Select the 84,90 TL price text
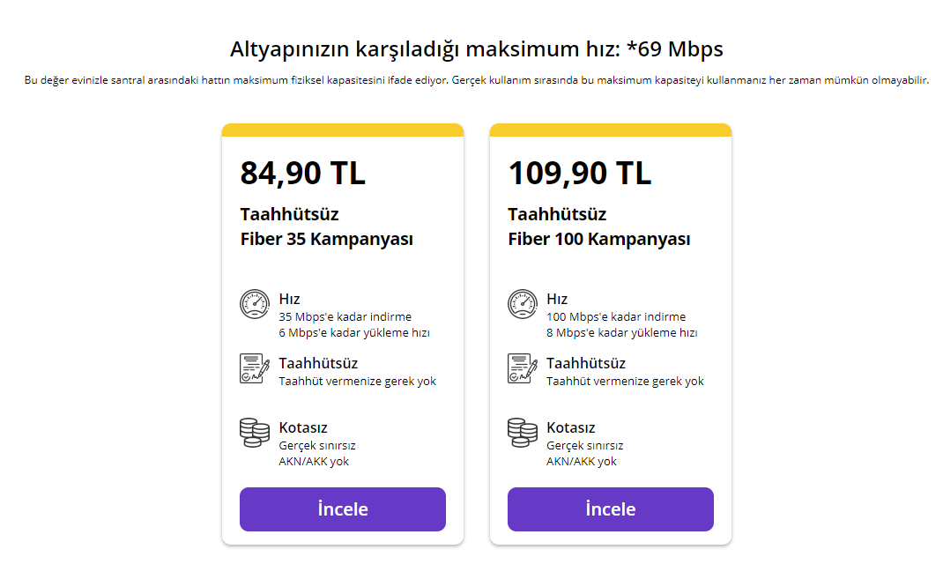943x579 pixels. (x=302, y=174)
